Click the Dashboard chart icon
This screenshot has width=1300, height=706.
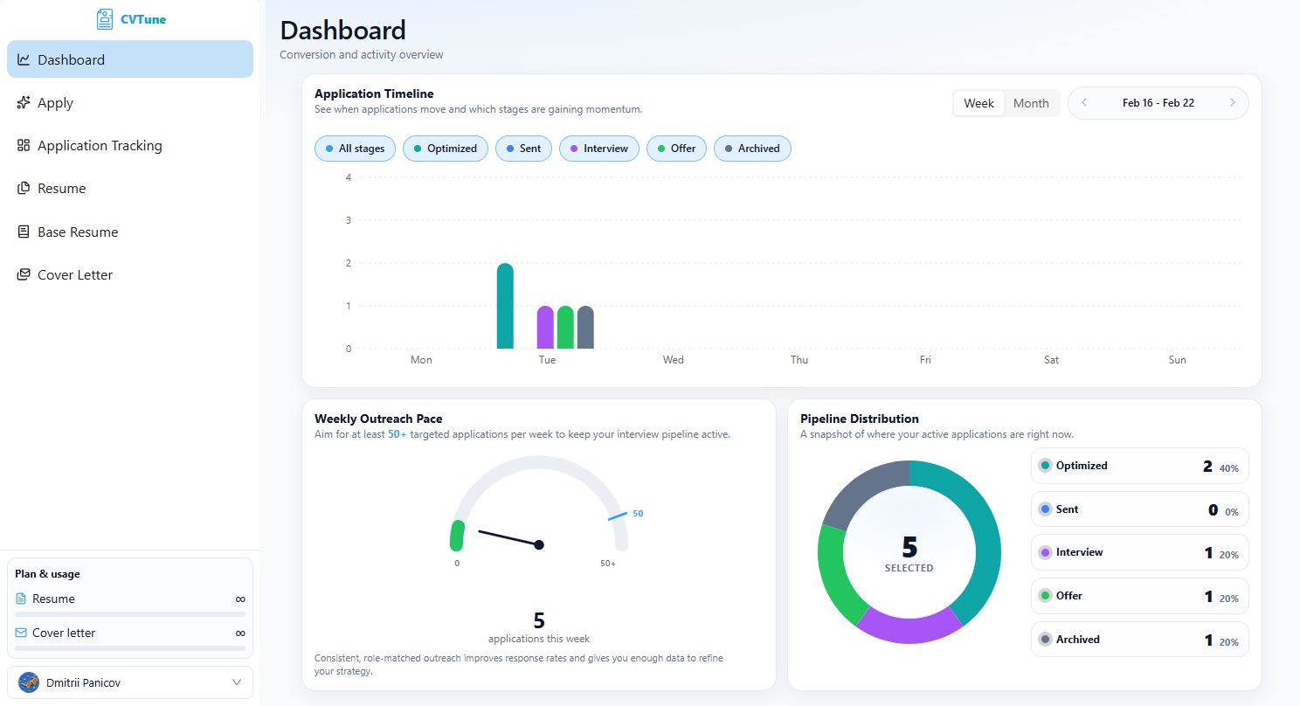tap(24, 60)
